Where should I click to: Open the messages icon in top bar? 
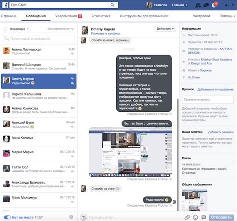pos(206,5)
